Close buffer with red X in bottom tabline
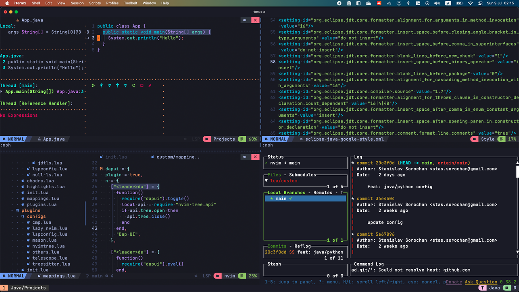519x292 pixels. click(255, 157)
